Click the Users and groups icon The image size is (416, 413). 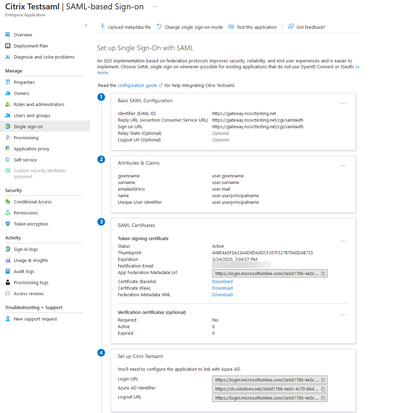pos(8,115)
